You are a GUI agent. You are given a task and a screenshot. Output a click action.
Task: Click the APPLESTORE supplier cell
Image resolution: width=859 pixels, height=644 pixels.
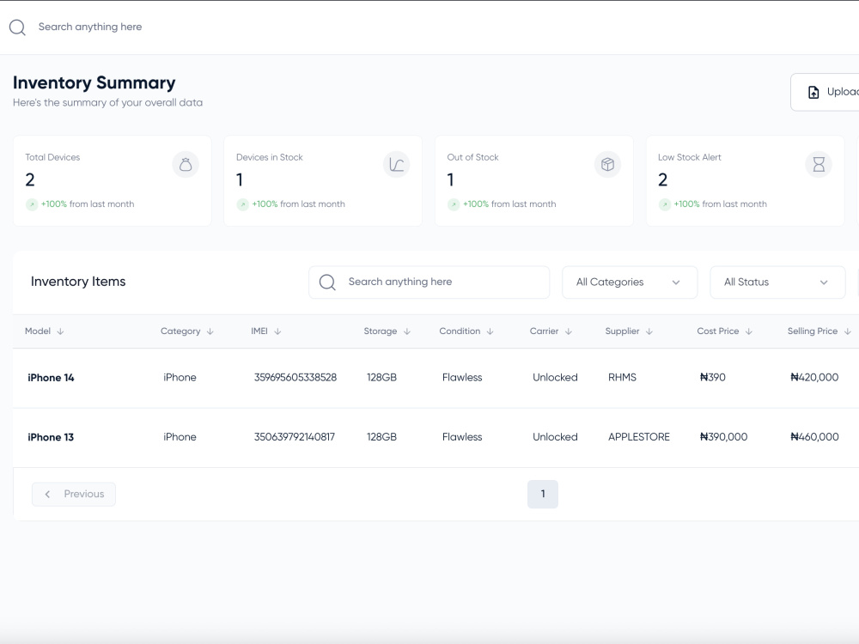point(639,438)
